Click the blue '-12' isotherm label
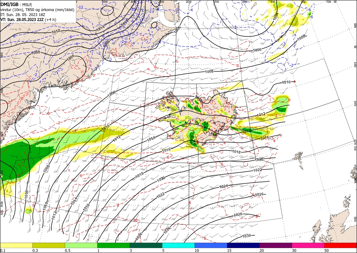 tap(81, 7)
